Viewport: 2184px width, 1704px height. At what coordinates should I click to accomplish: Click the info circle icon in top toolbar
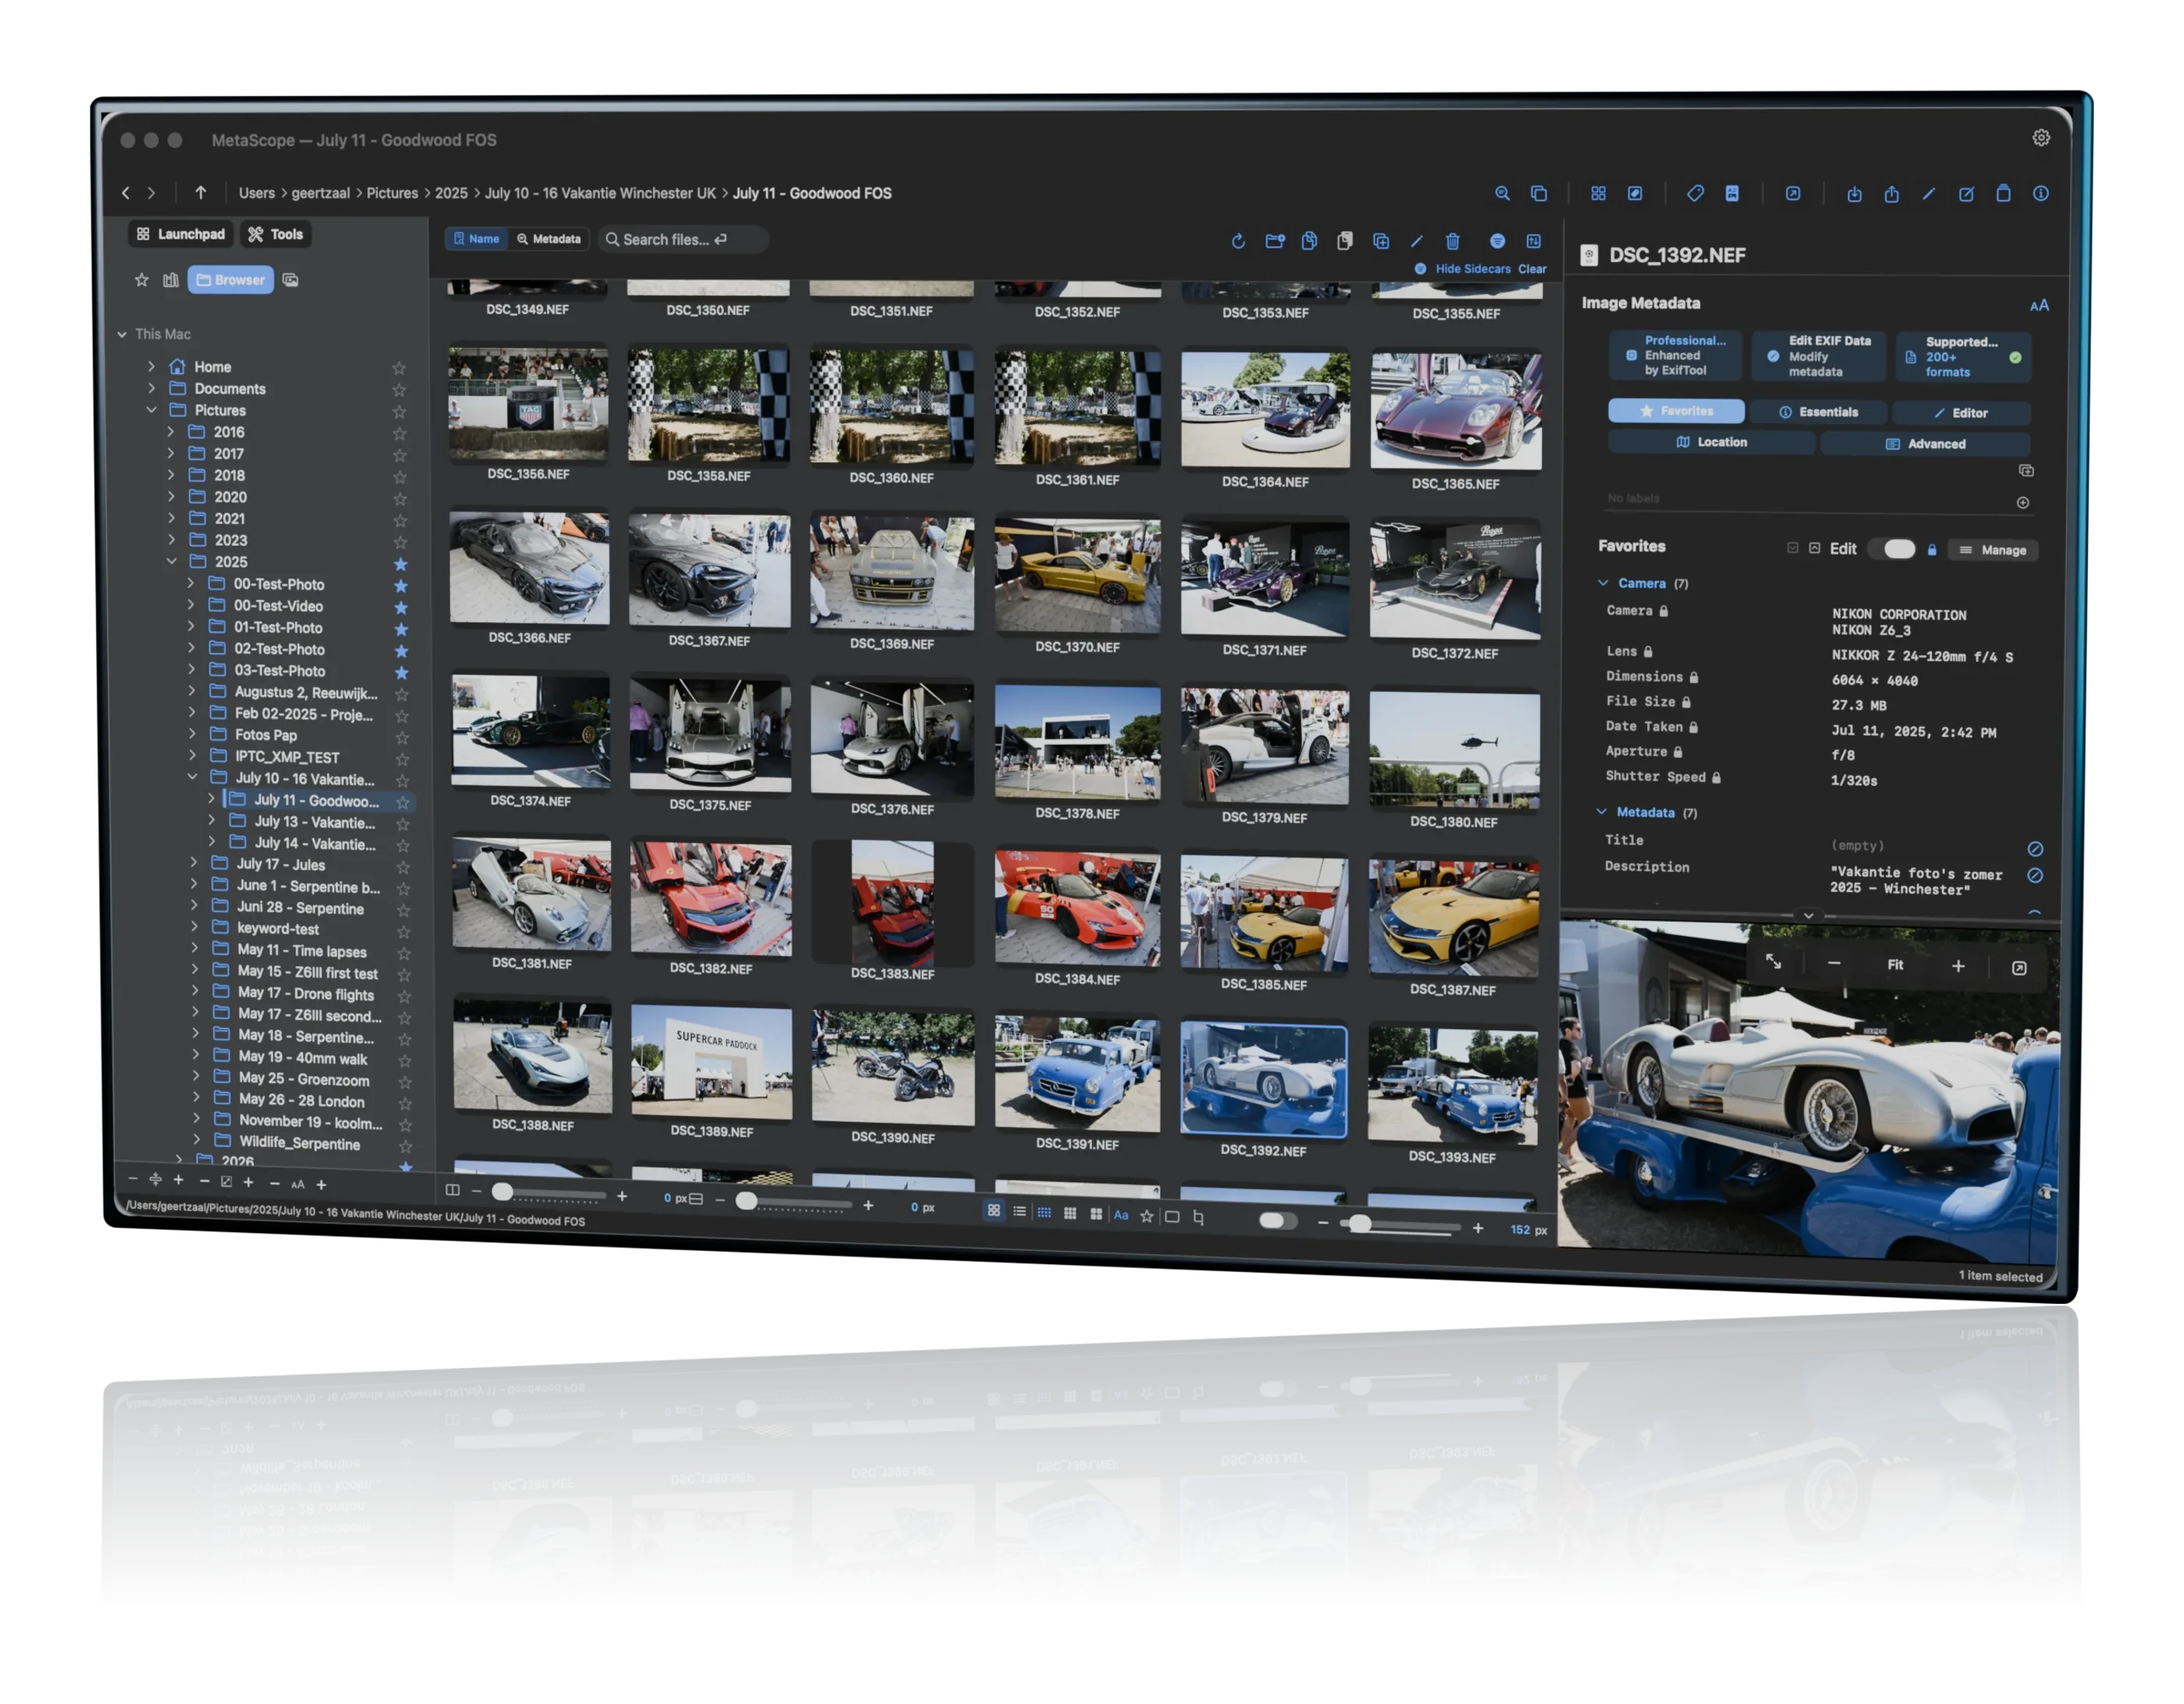2040,193
